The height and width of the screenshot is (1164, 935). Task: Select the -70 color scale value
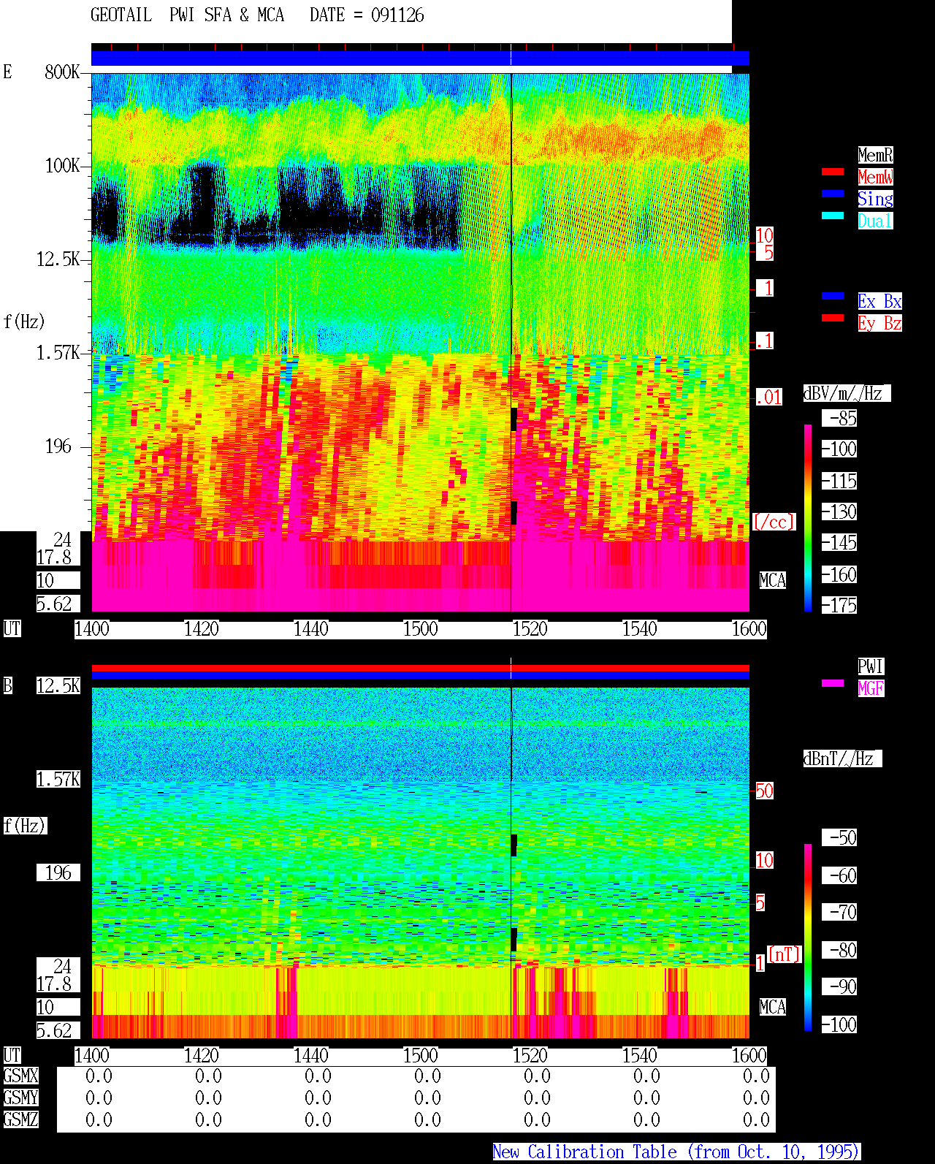pos(839,912)
